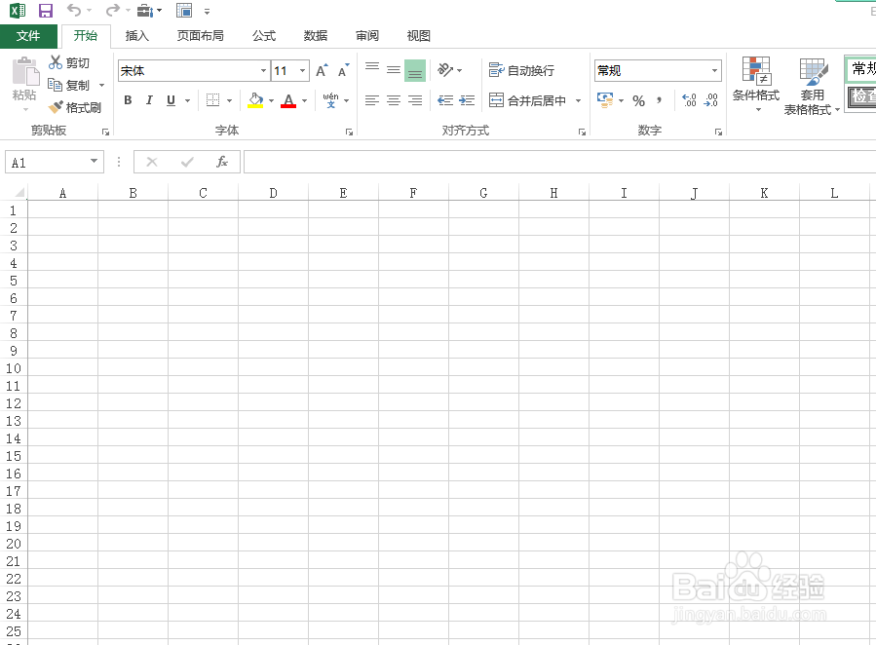Switch to the 数据 Data tab
Viewport: 876px width, 645px height.
315,36
